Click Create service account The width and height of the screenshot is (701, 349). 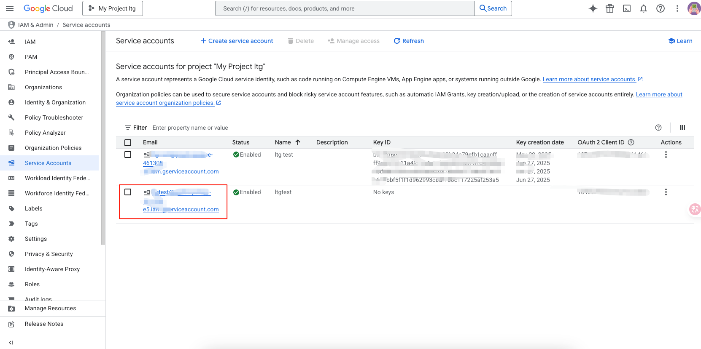[237, 41]
